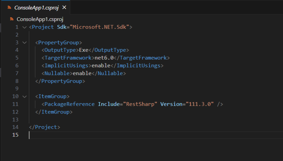Collapse the ItemGroup section on line 10
This screenshot has height=161, width=283.
(24, 97)
